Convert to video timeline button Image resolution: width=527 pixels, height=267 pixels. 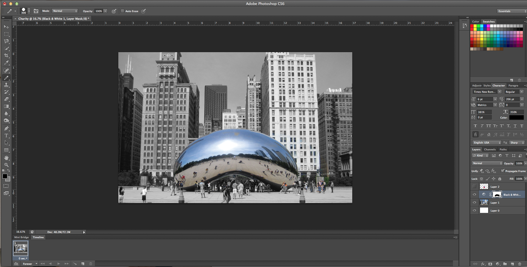[16, 264]
